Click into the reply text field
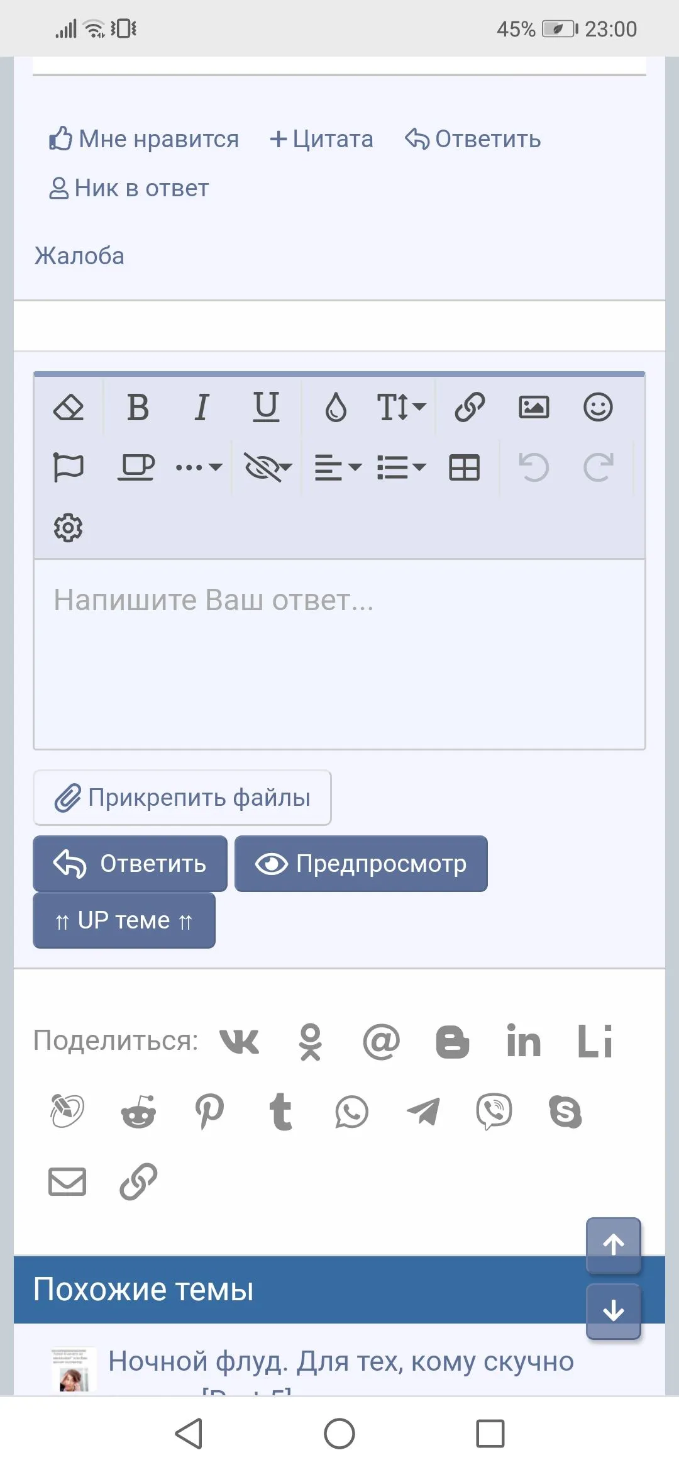The height and width of the screenshot is (1472, 679). [339, 654]
